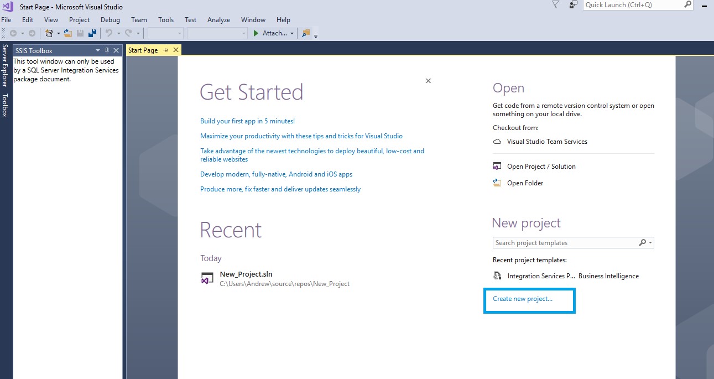
Task: Open the toolbar overflow options arrow
Action: click(x=316, y=36)
